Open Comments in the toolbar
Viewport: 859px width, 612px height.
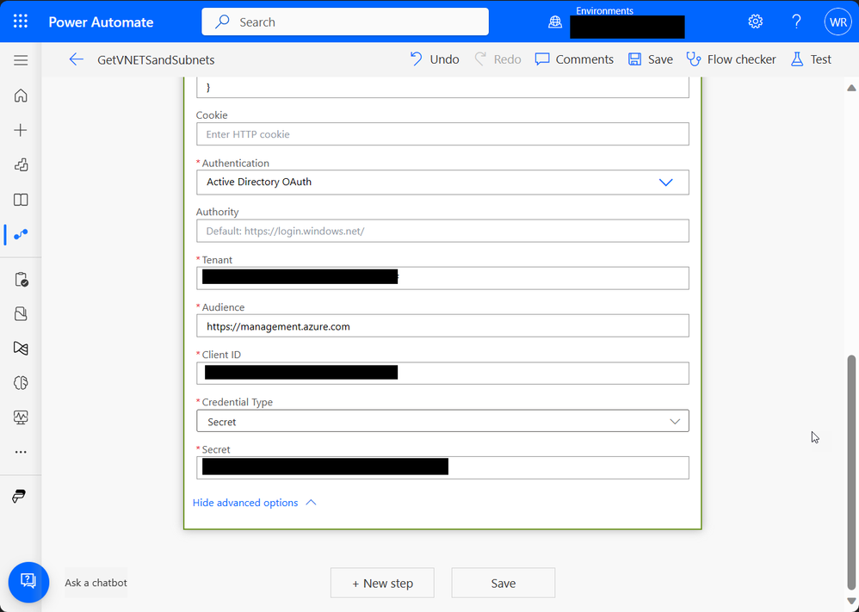pos(574,59)
